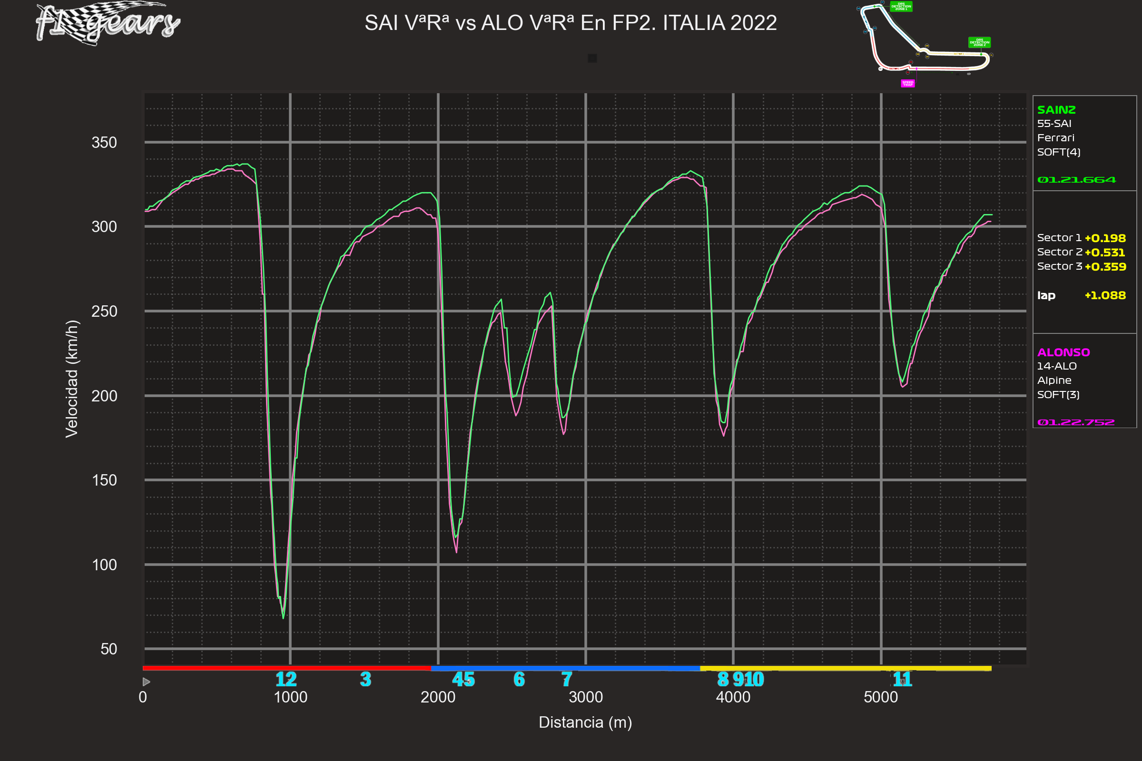The height and width of the screenshot is (761, 1142).
Task: Select turn 3 marker on the distance axis
Action: [x=365, y=680]
